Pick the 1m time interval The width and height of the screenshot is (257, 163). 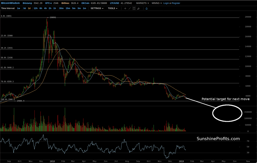tap(84, 8)
